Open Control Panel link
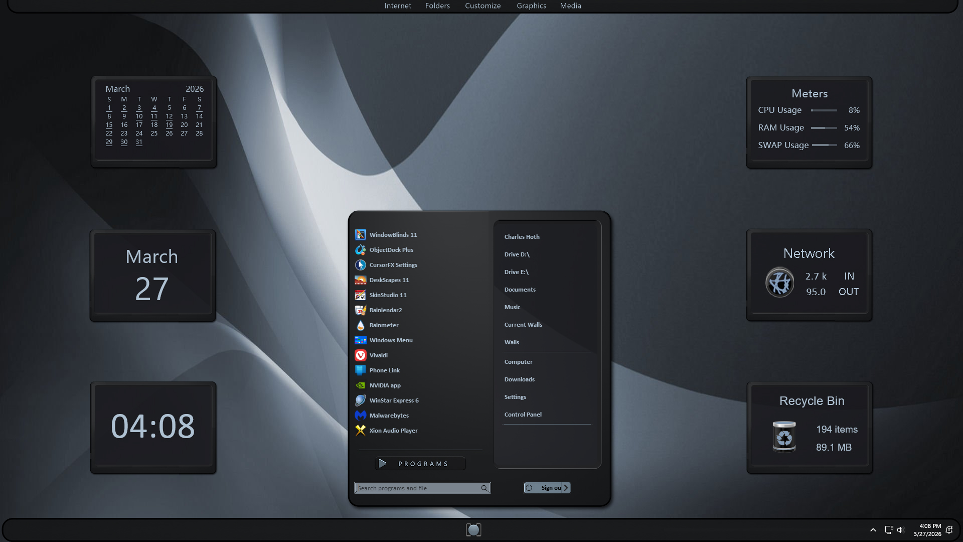Screen dimensions: 963x542 coord(523,415)
